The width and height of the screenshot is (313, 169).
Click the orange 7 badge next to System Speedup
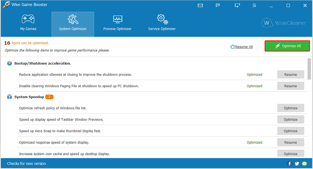(x=49, y=97)
